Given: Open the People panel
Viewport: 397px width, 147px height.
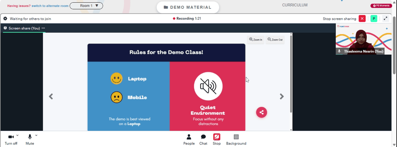Looking at the screenshot, I should click(189, 139).
